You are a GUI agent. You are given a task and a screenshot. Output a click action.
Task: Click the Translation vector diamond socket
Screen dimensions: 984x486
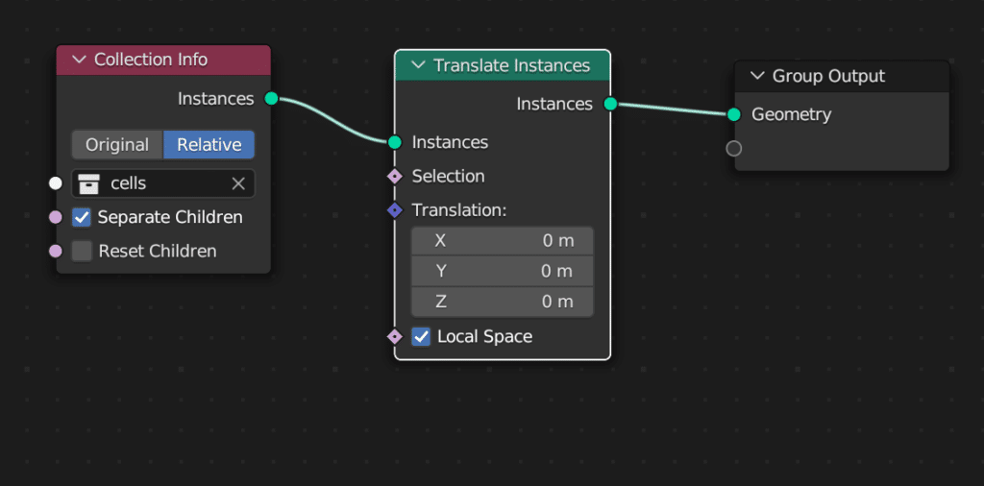point(394,209)
